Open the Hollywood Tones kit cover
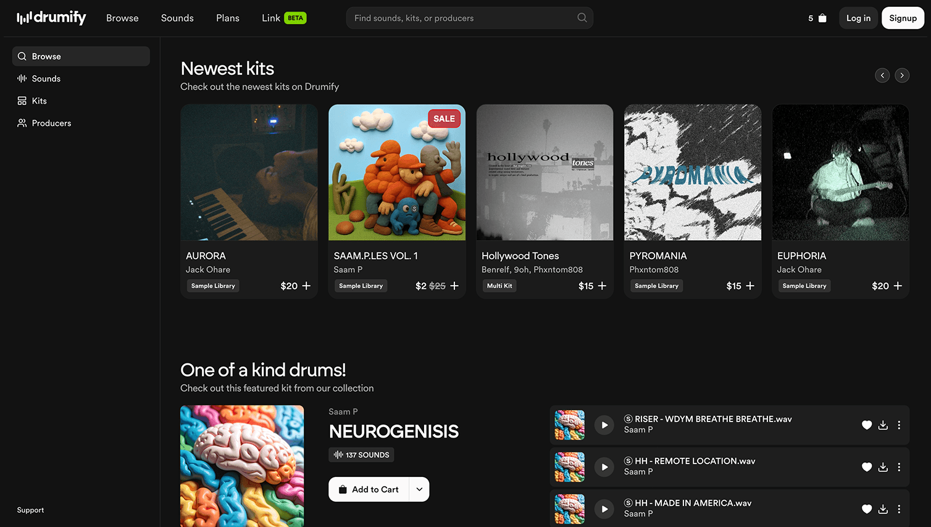The width and height of the screenshot is (931, 527). click(545, 172)
